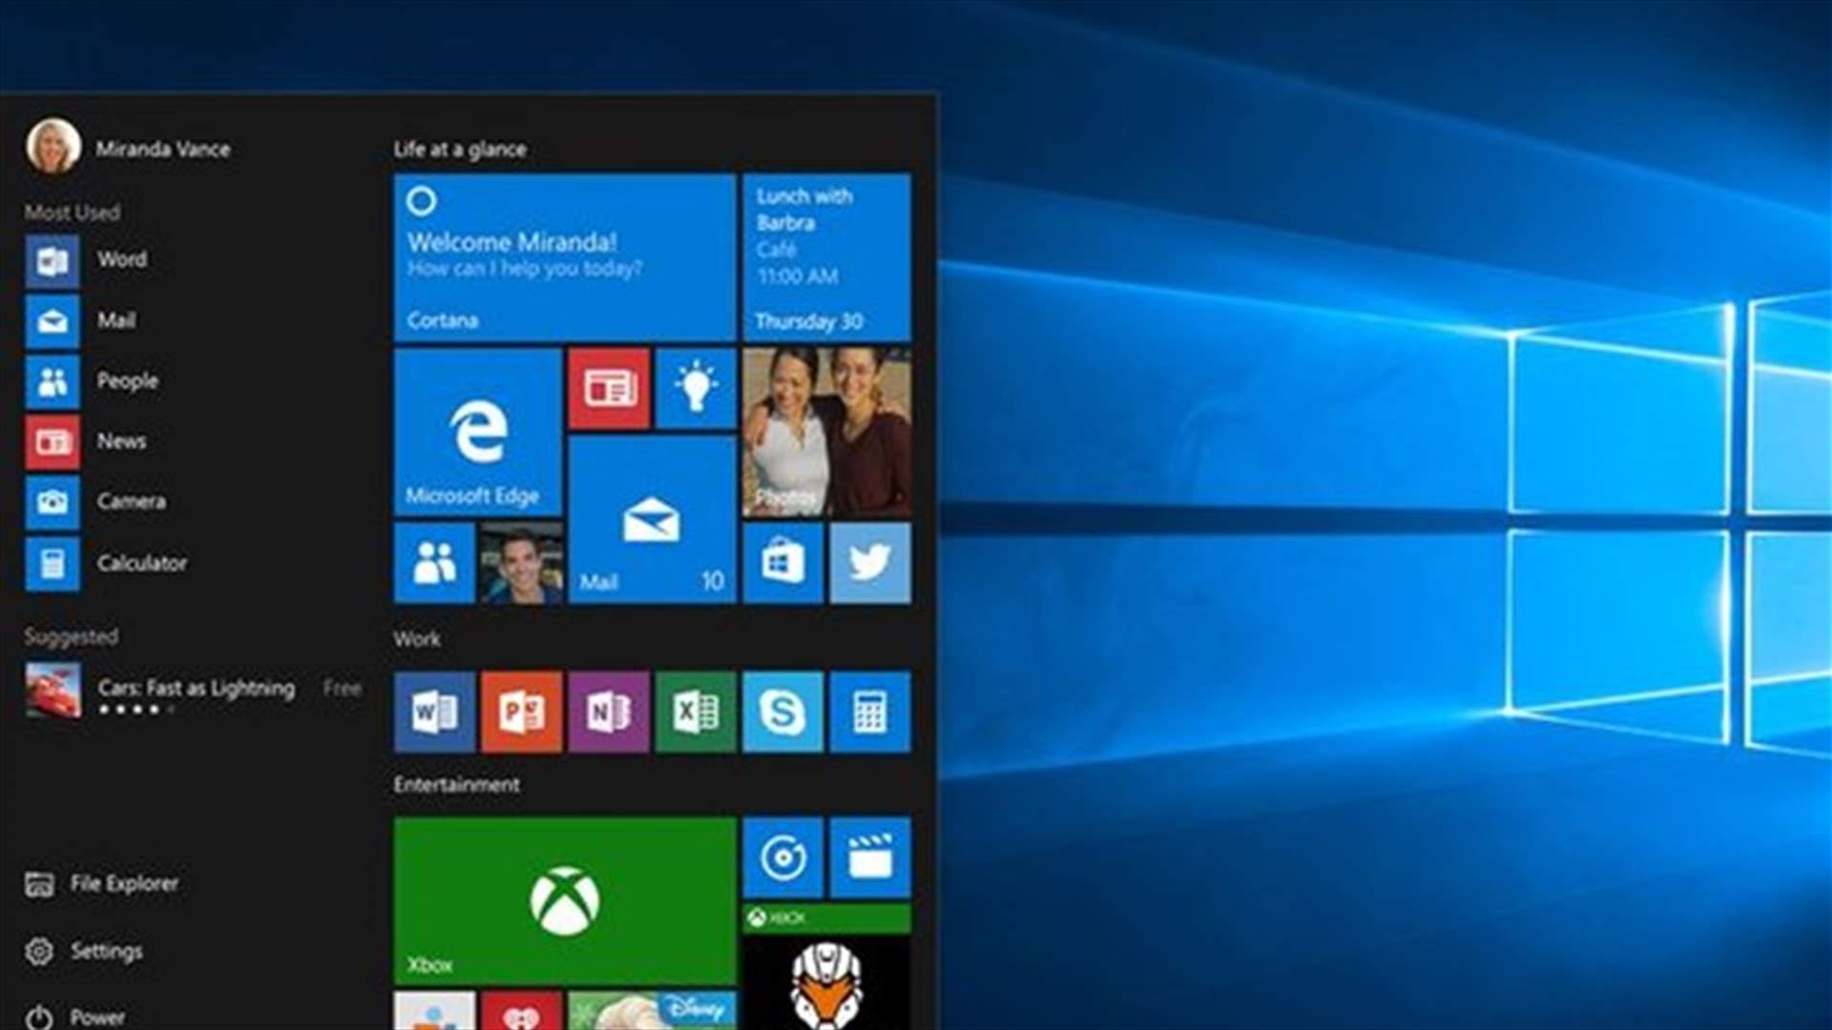Open News in the Most Used list
Screen dimensions: 1832x1030
pyautogui.click(x=86, y=442)
